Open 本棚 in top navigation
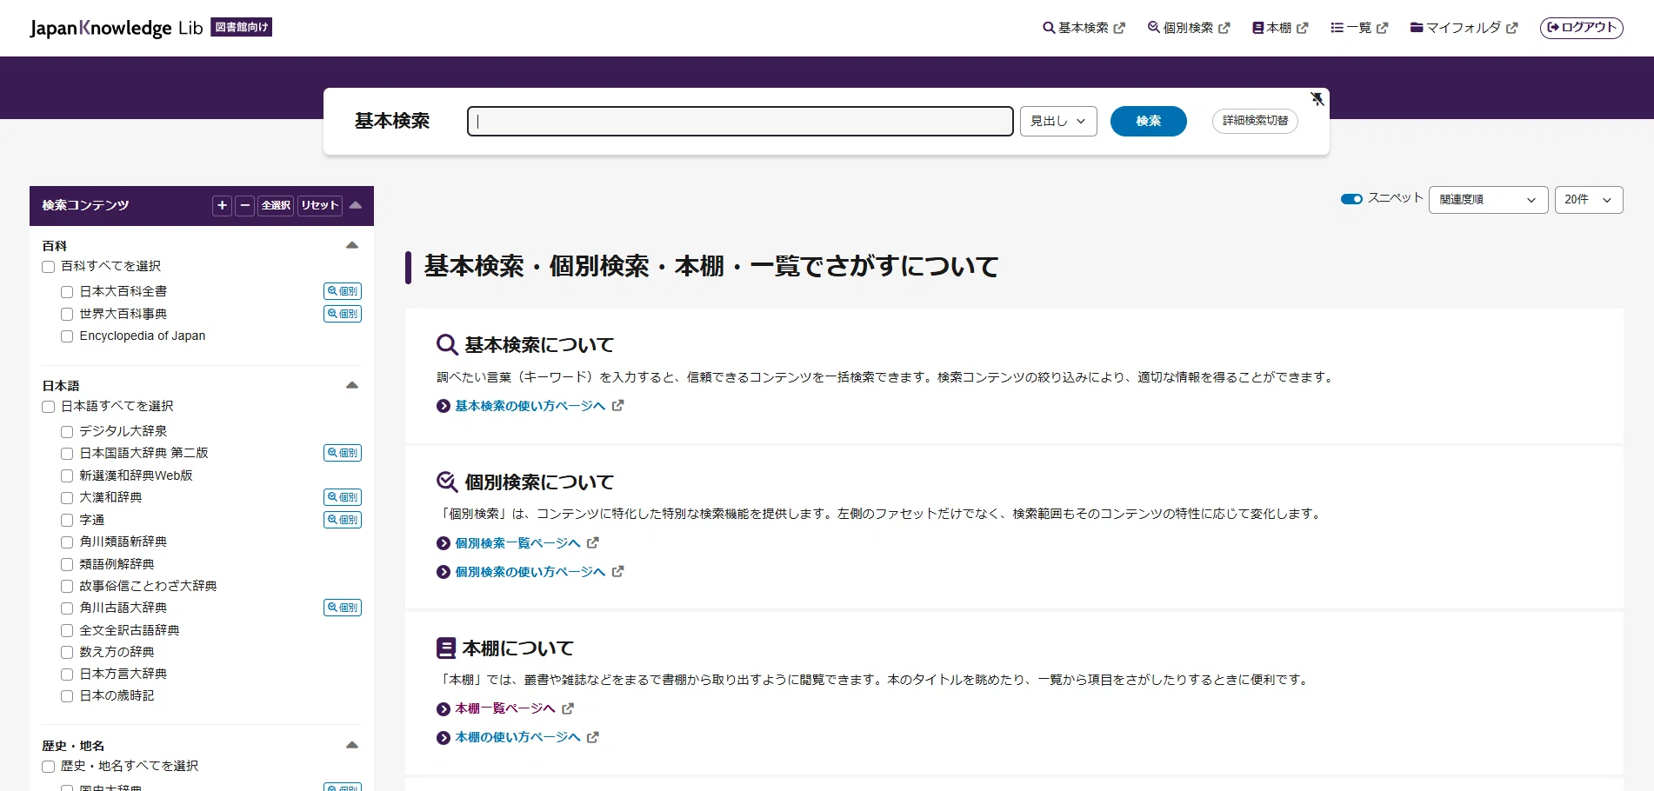 1280,28
